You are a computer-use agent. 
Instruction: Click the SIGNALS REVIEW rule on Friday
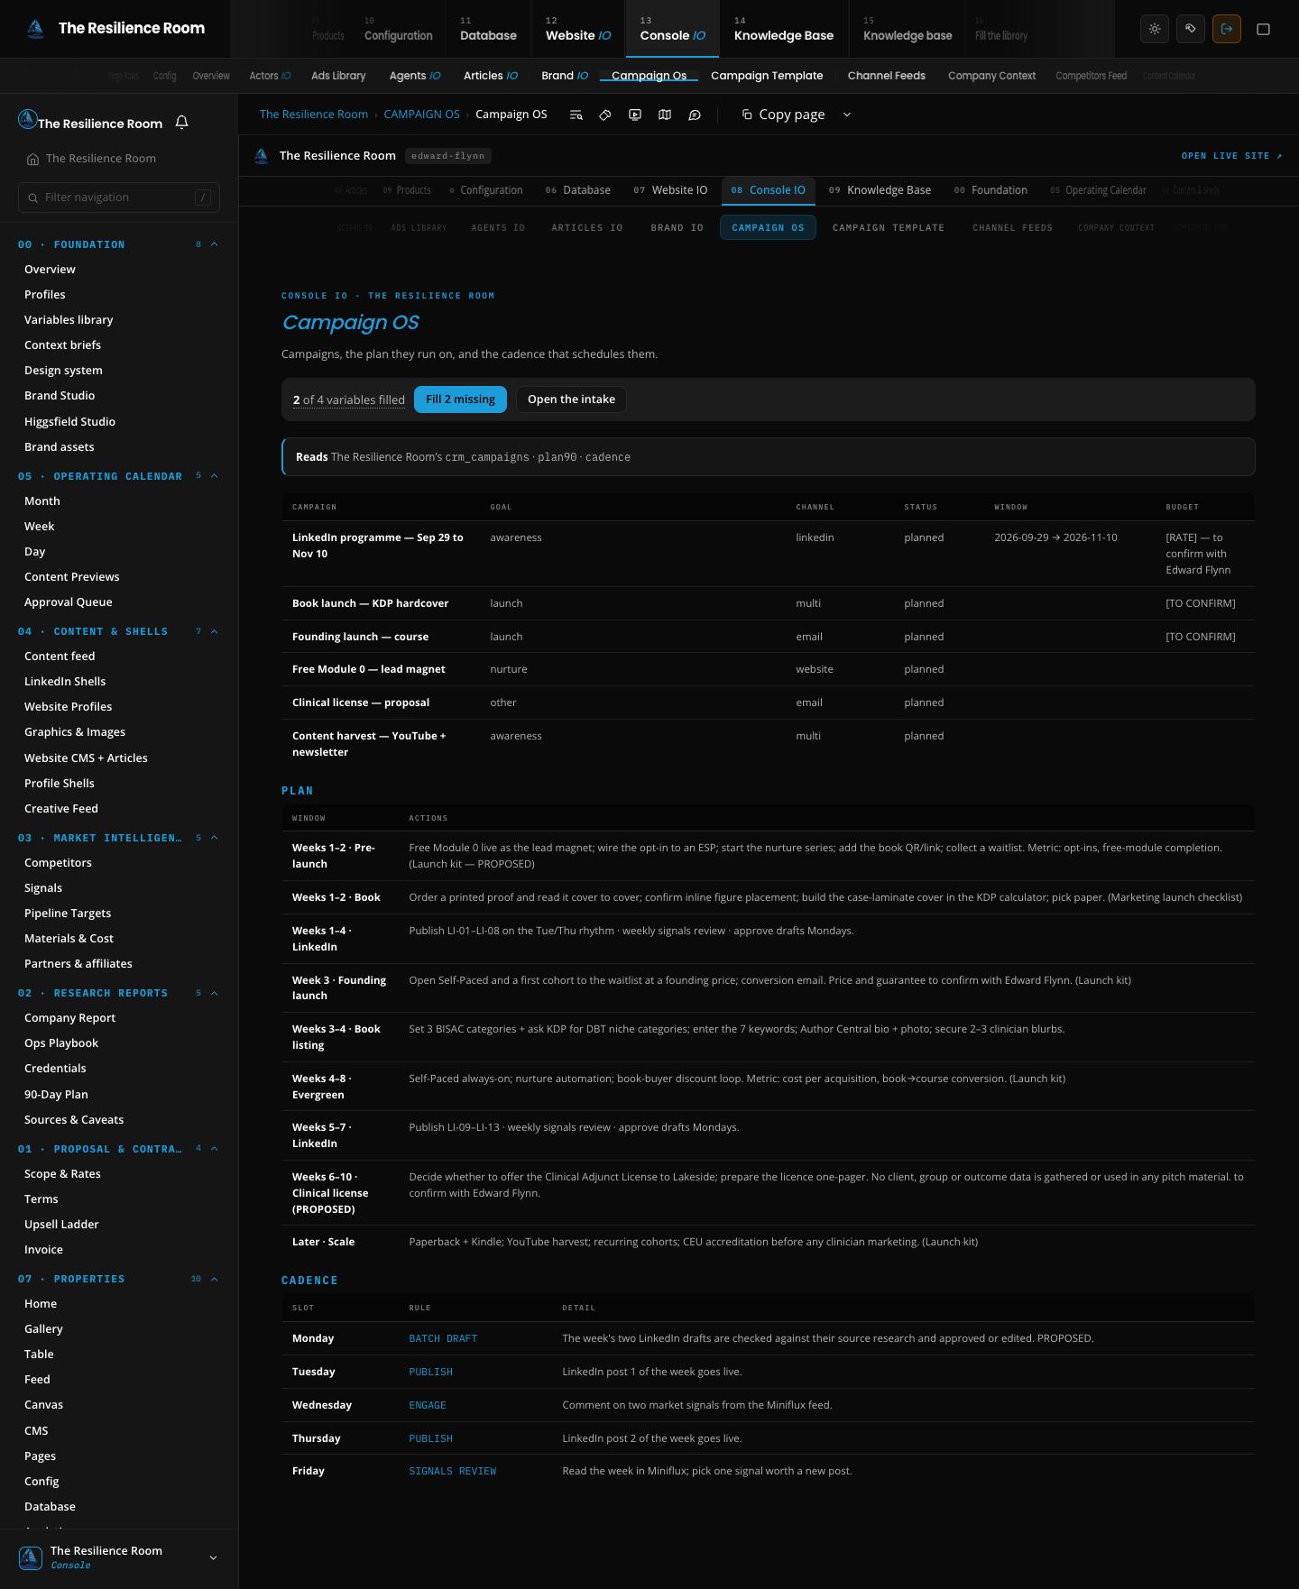(x=453, y=1471)
